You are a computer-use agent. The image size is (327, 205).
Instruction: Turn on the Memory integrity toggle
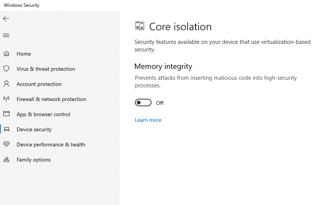point(143,102)
